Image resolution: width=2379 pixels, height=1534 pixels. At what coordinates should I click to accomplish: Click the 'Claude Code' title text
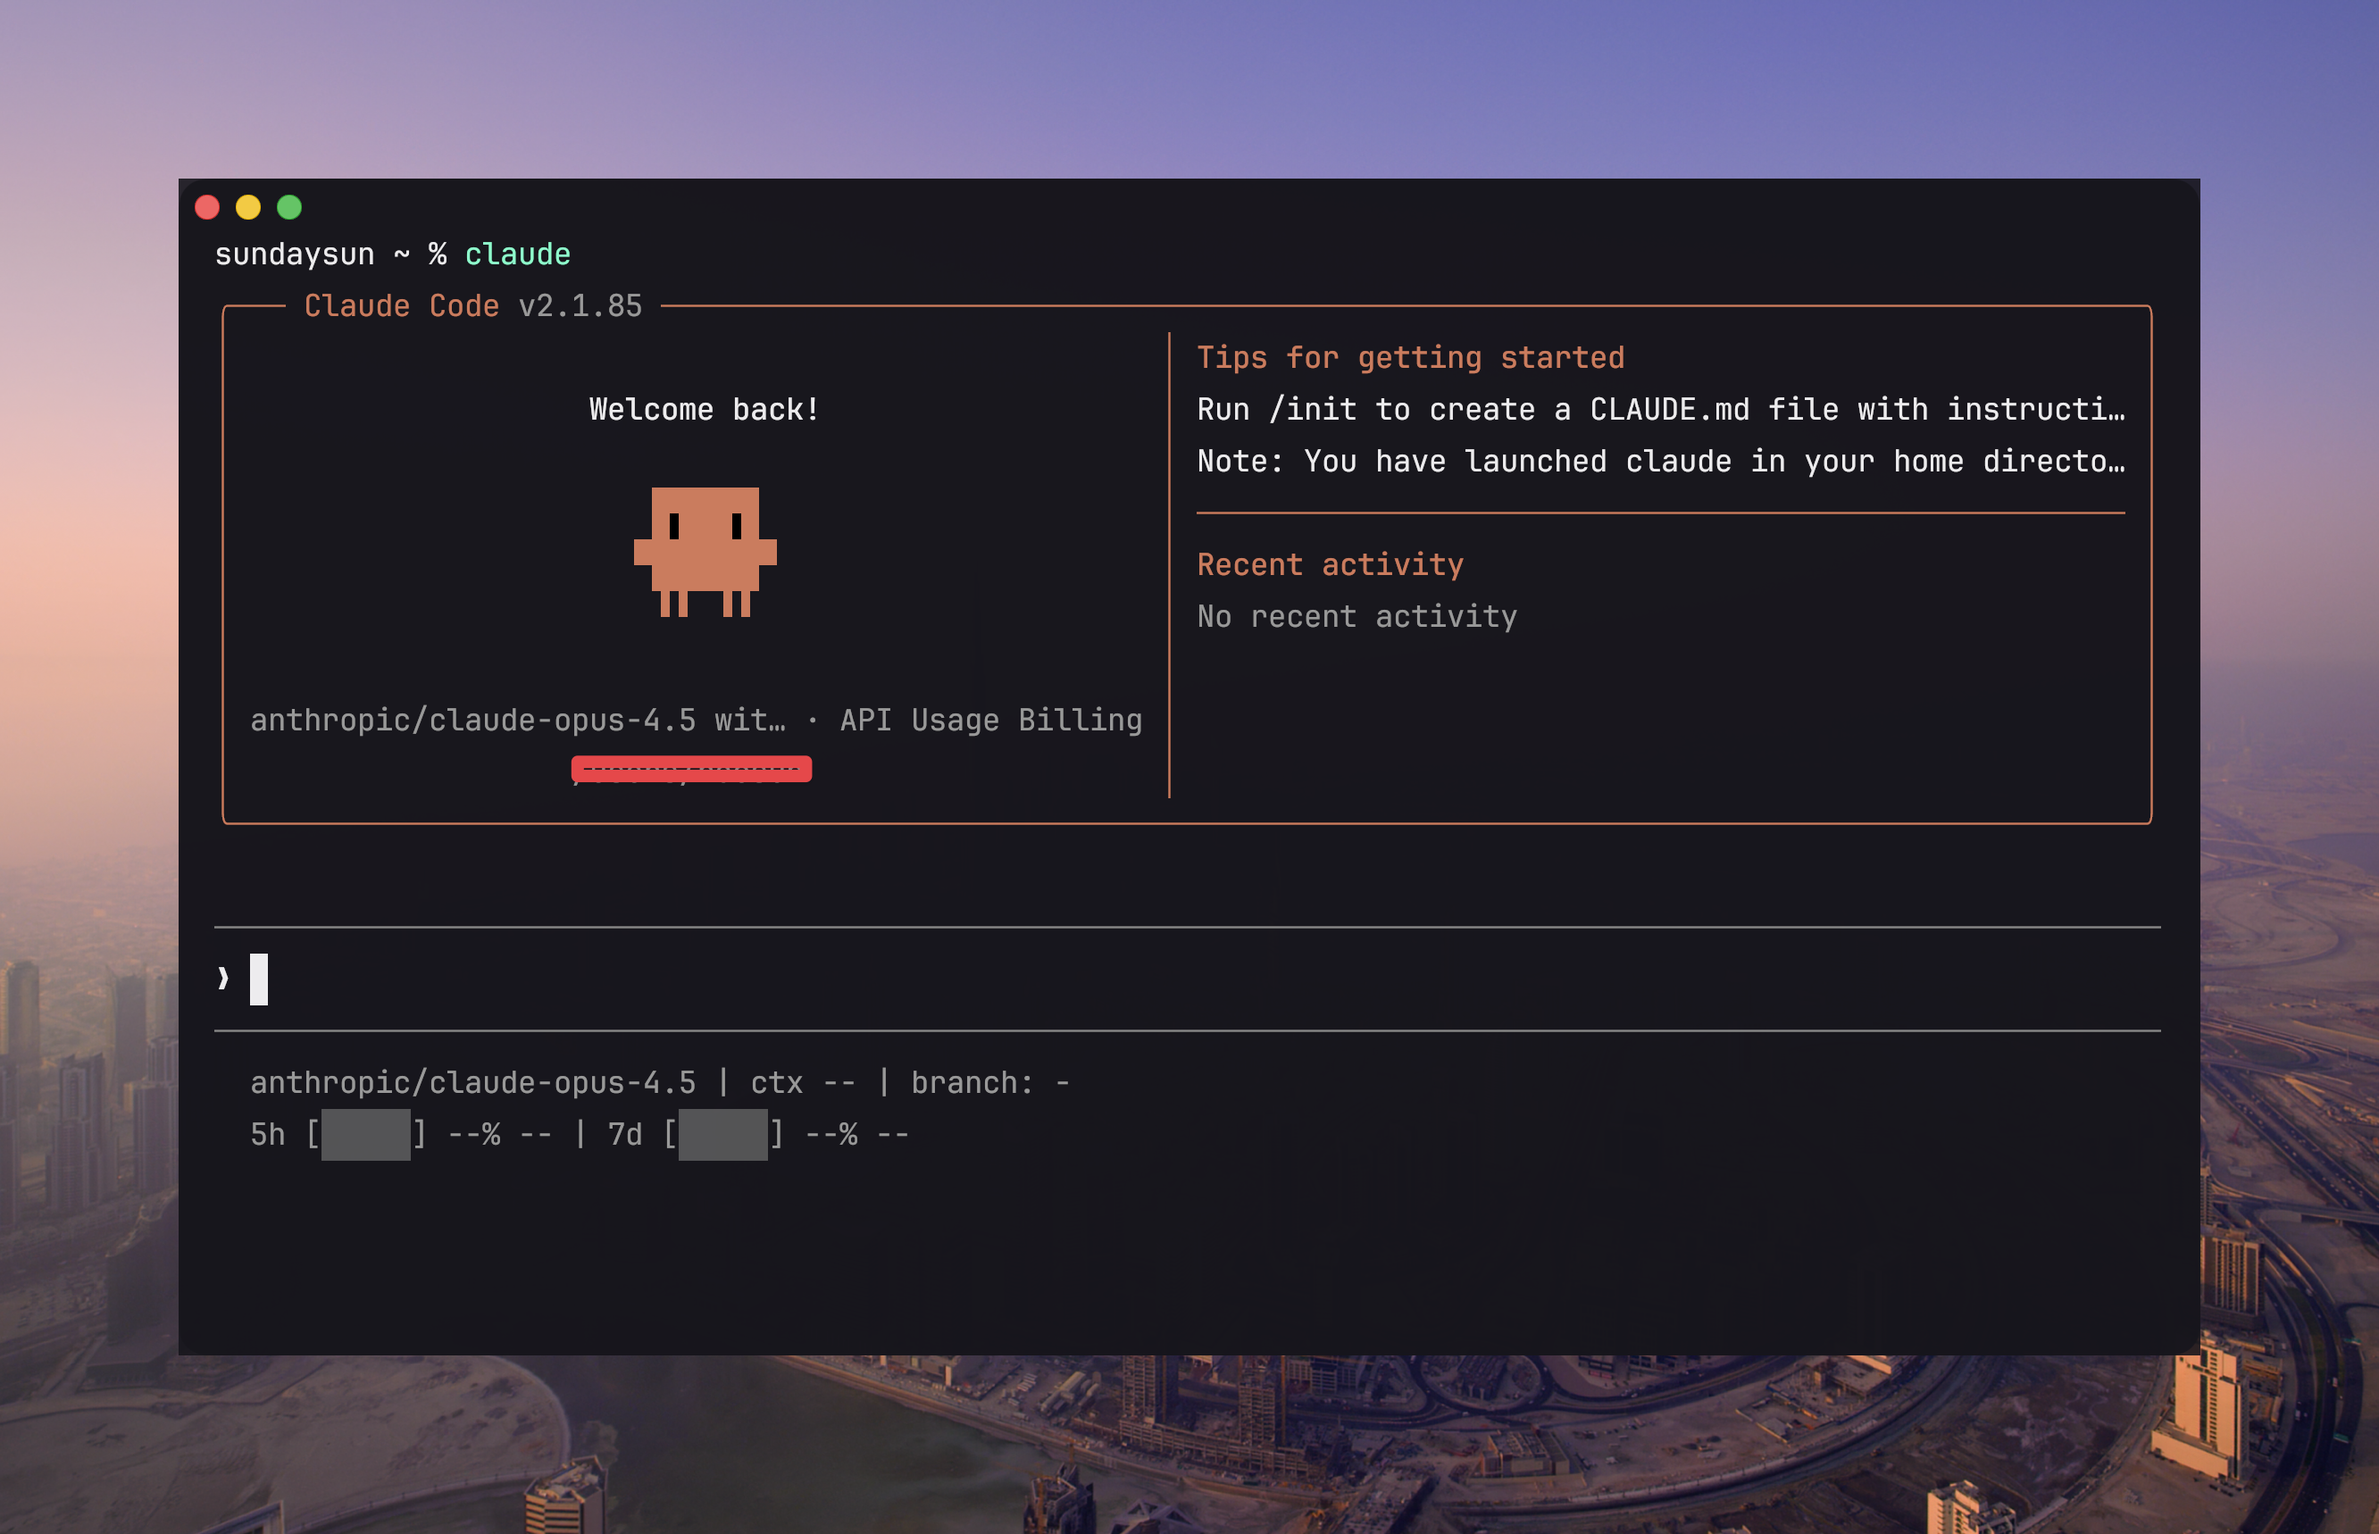click(400, 305)
